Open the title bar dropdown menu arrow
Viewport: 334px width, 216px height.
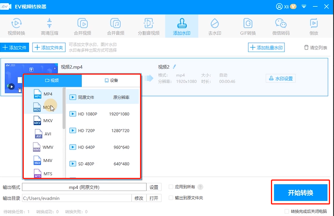(x=304, y=7)
